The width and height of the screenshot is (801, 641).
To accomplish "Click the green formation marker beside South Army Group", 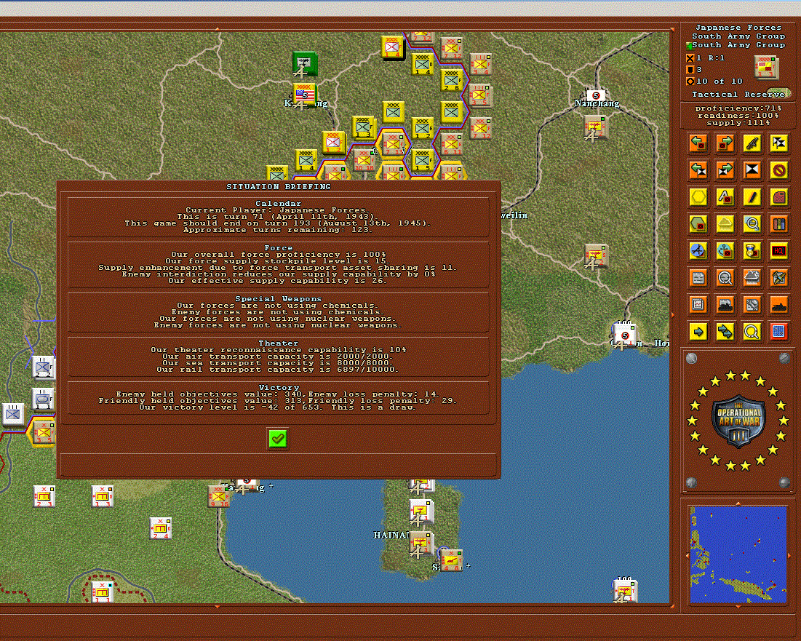I will click(x=689, y=46).
